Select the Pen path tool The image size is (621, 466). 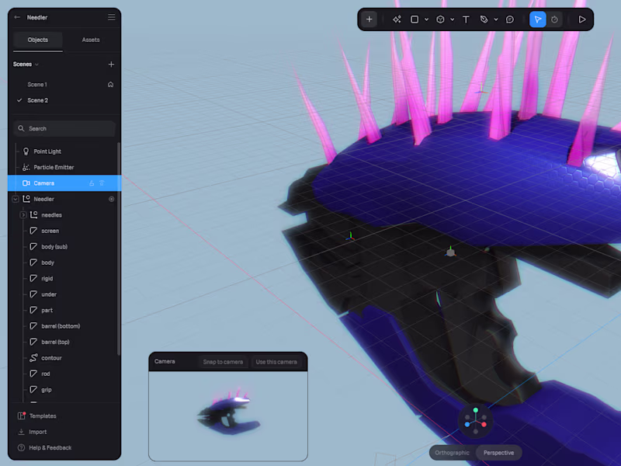(484, 19)
